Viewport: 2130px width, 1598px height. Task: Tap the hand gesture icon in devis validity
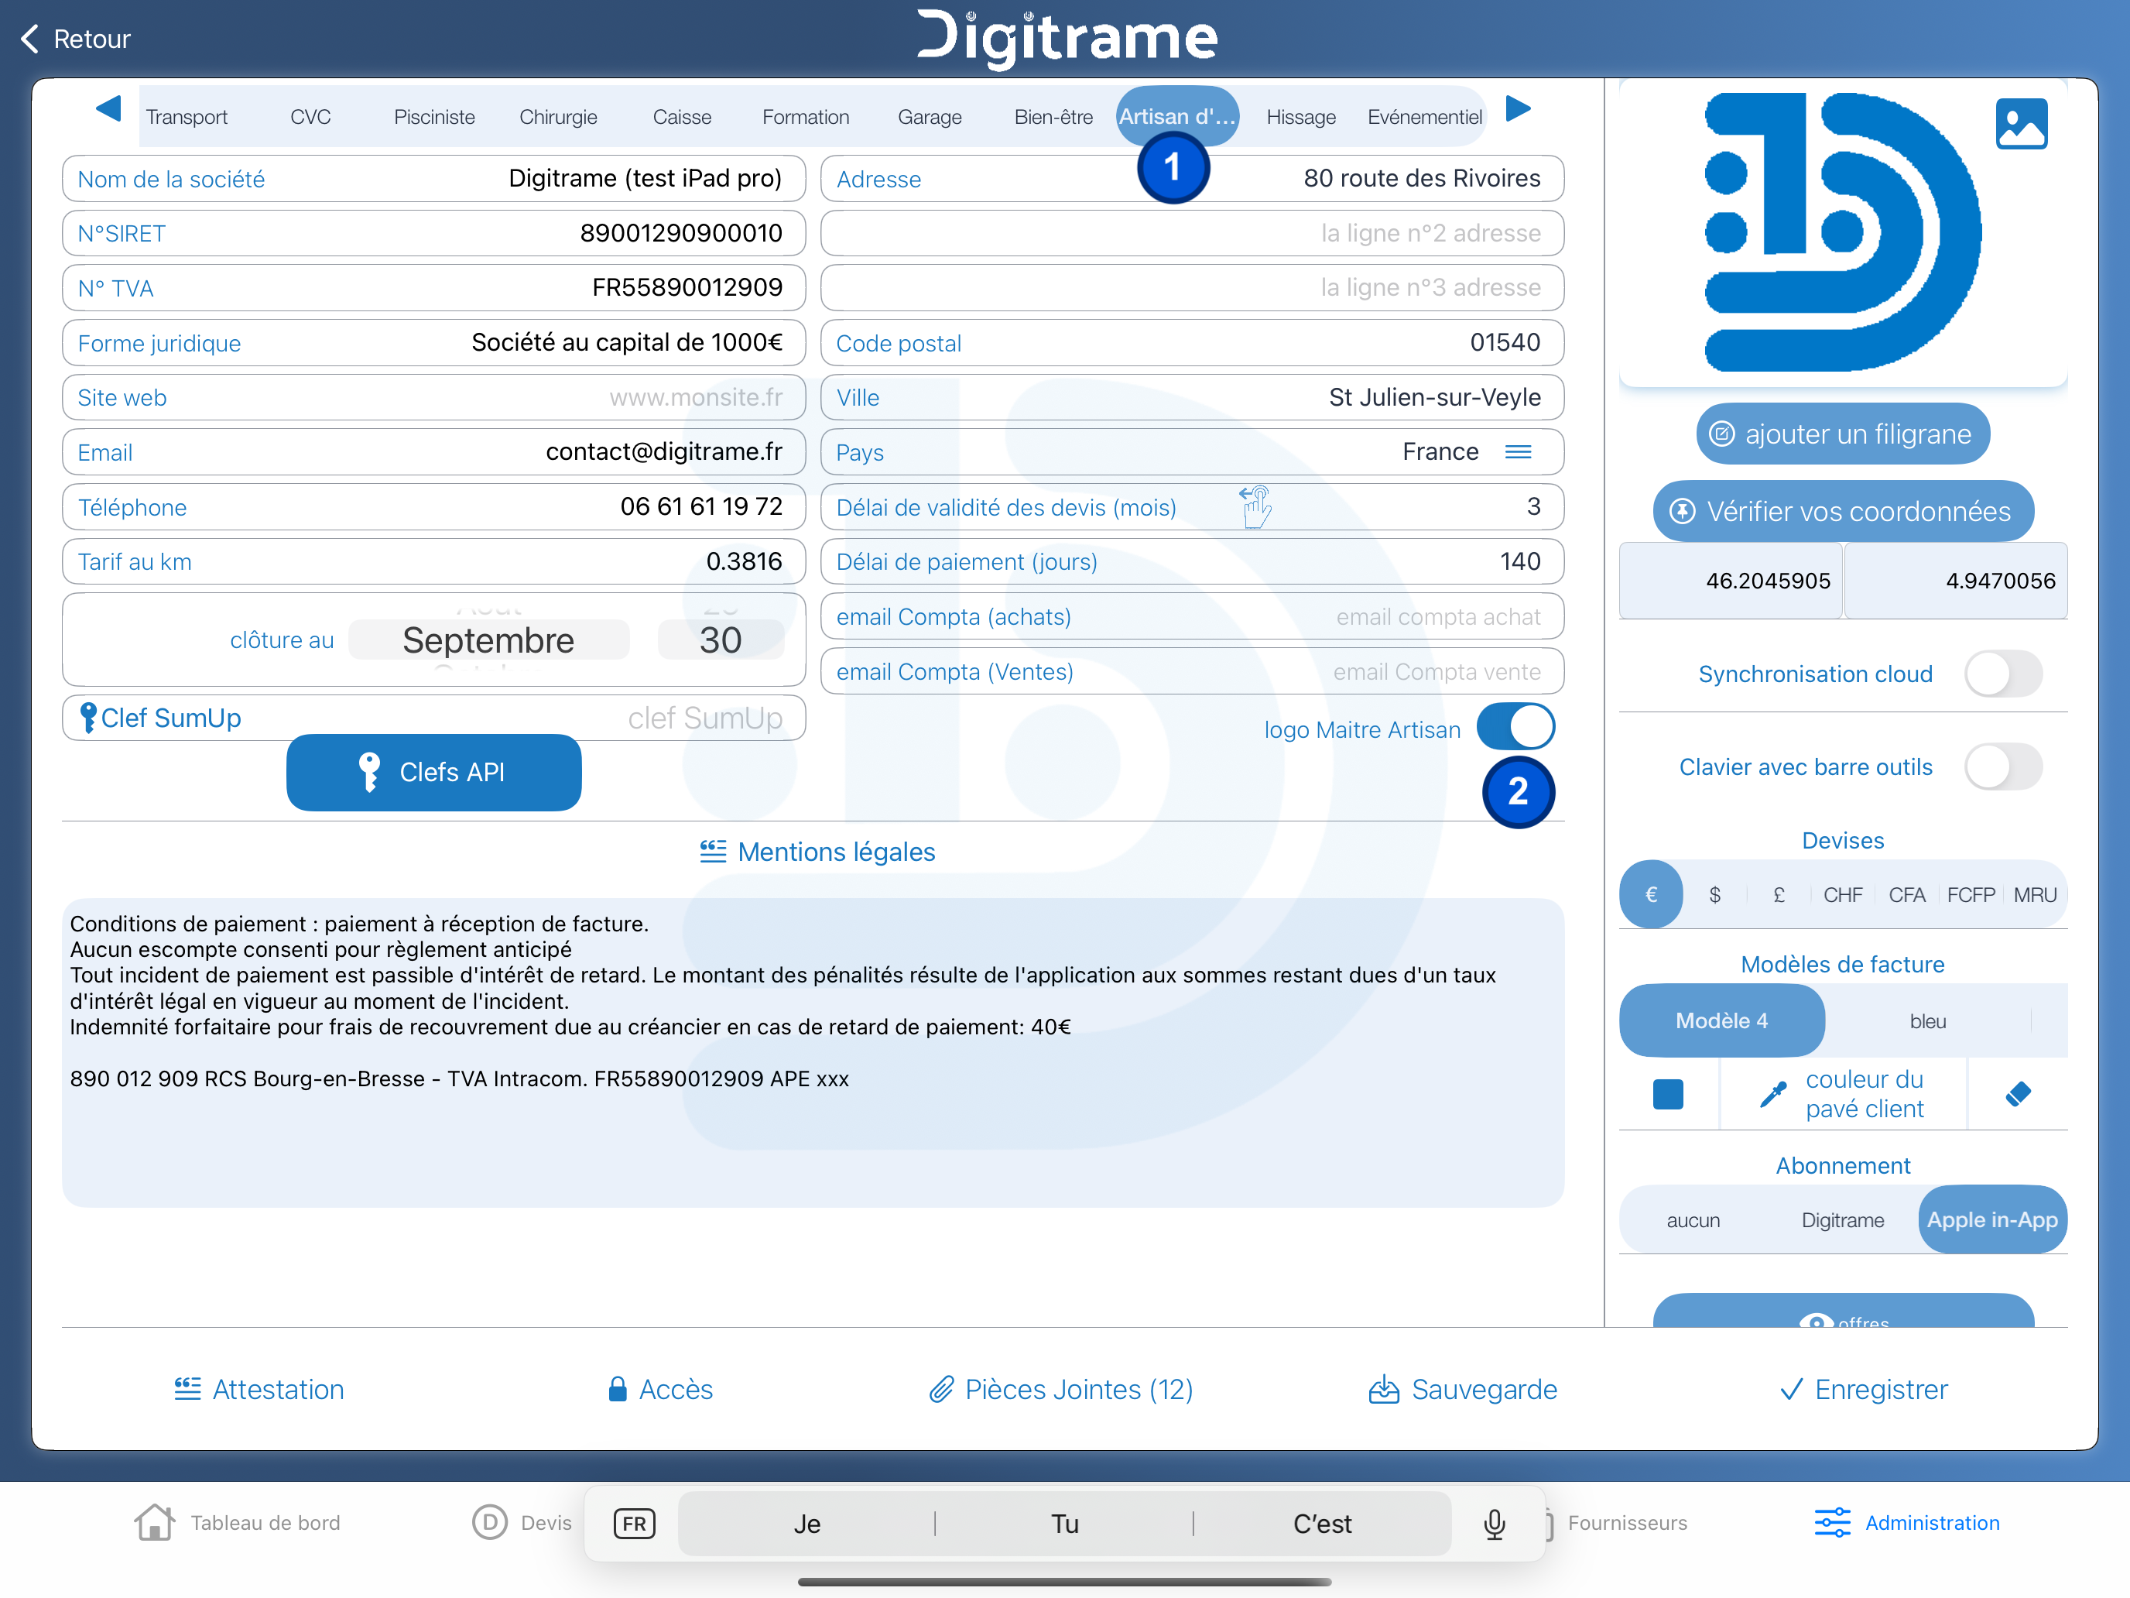click(x=1255, y=506)
